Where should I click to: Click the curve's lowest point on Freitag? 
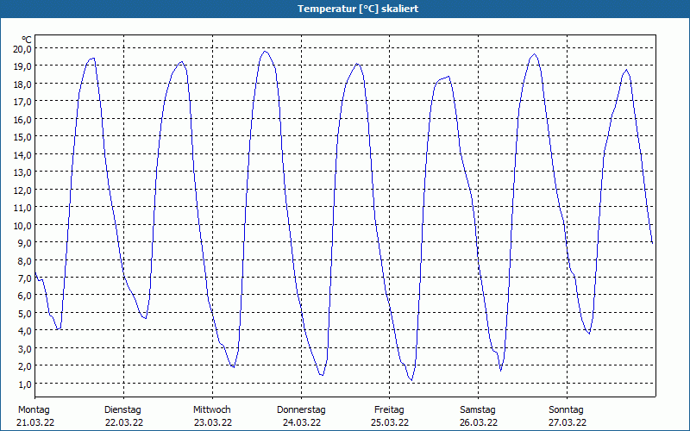tap(411, 380)
